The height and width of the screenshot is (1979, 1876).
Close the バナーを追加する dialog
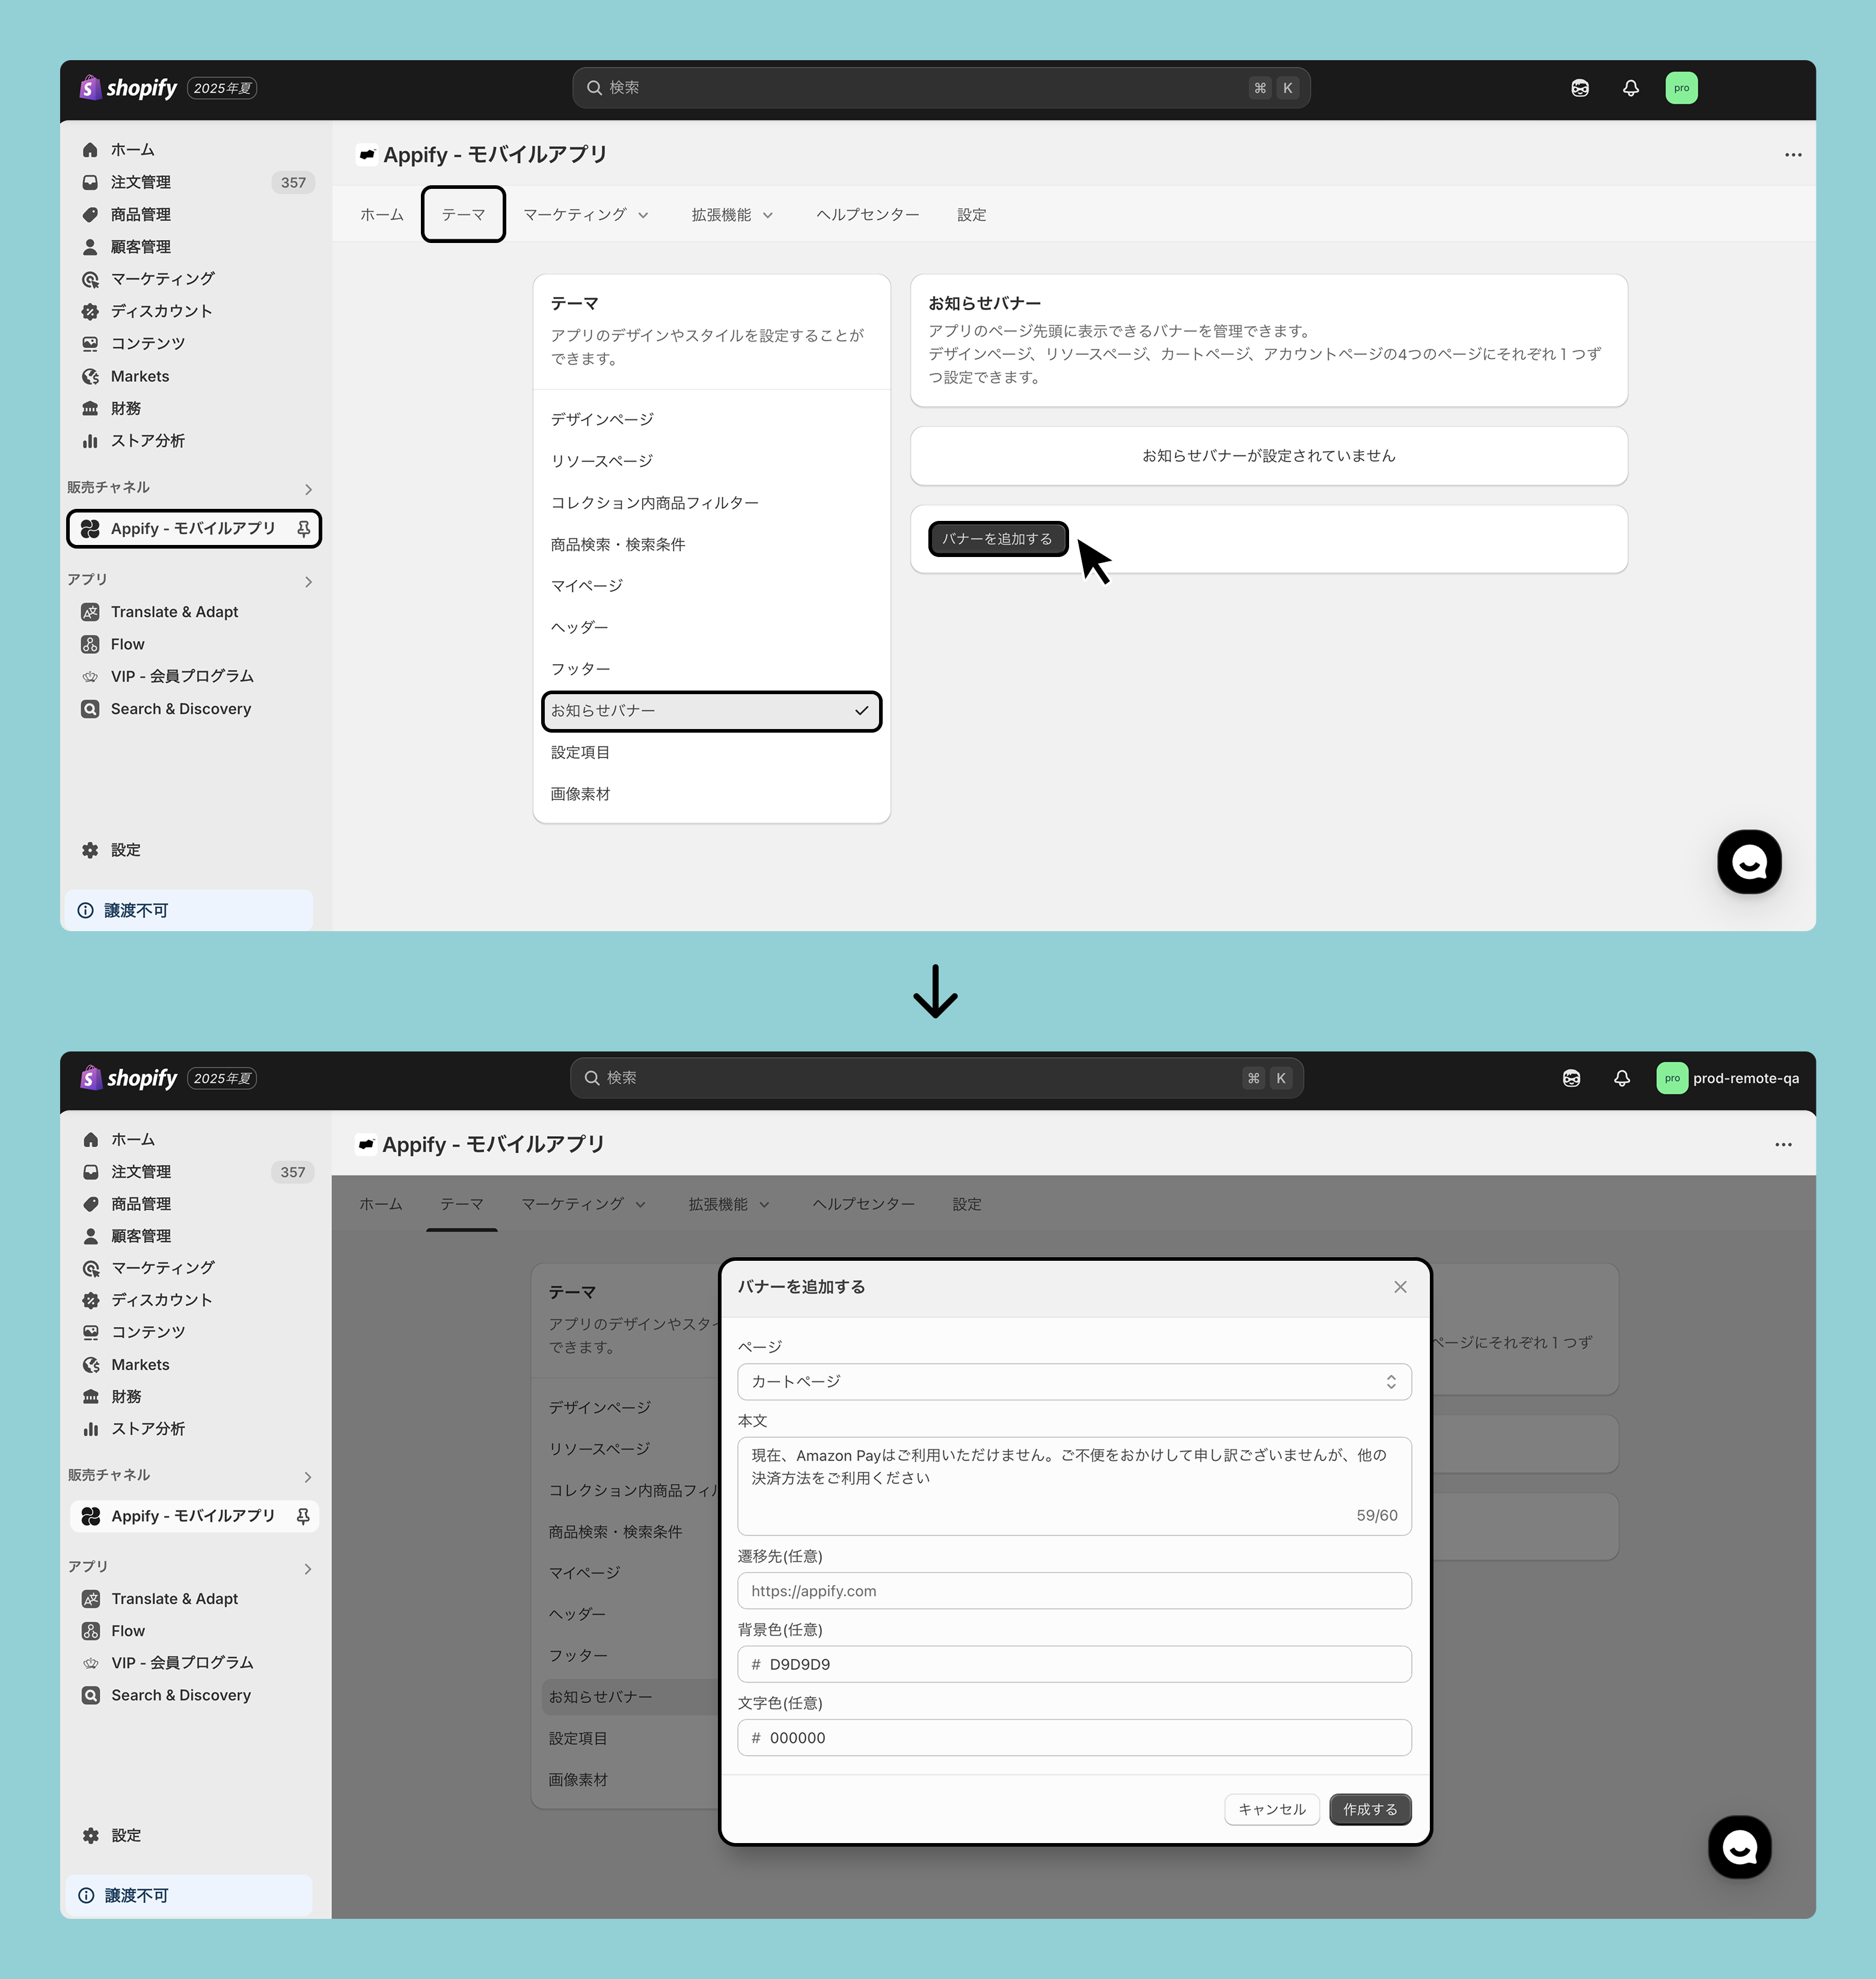click(1400, 1287)
